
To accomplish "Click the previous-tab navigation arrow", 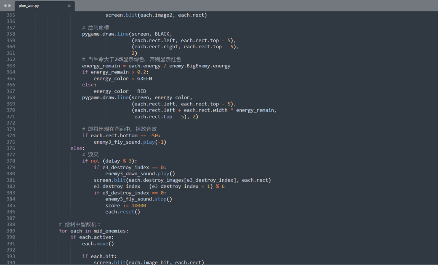I will [x=4, y=6].
